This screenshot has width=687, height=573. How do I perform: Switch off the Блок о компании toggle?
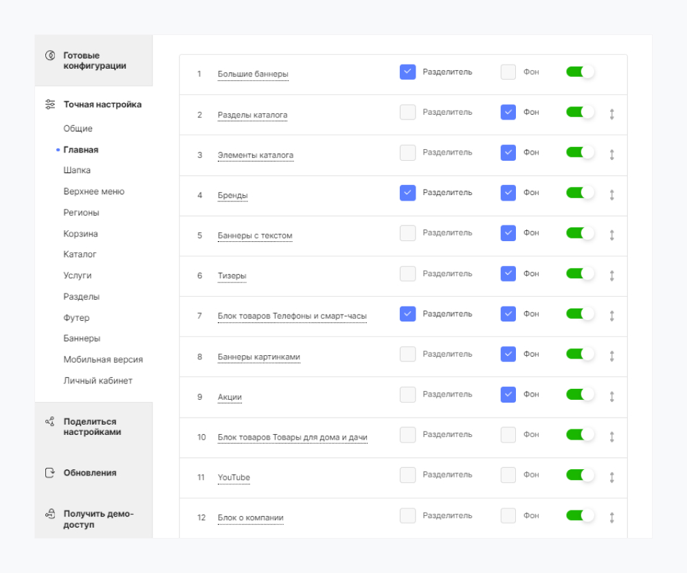point(580,515)
